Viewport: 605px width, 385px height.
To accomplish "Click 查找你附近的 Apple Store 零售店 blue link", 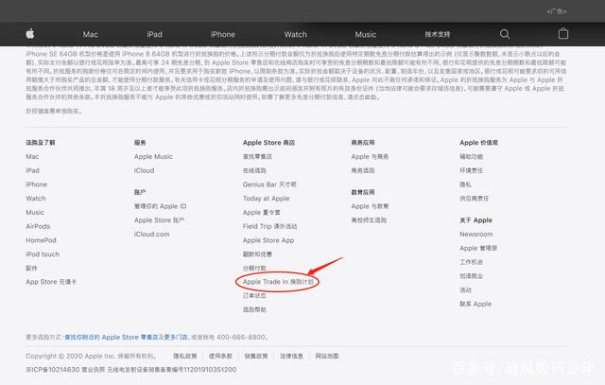I will [112, 337].
